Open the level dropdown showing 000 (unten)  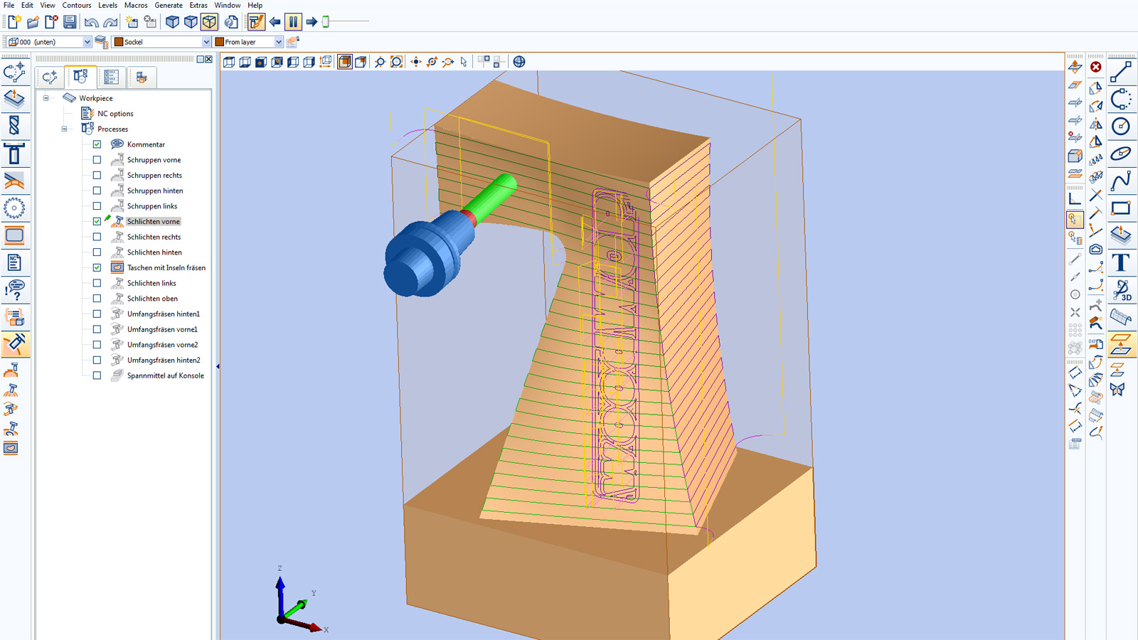87,42
